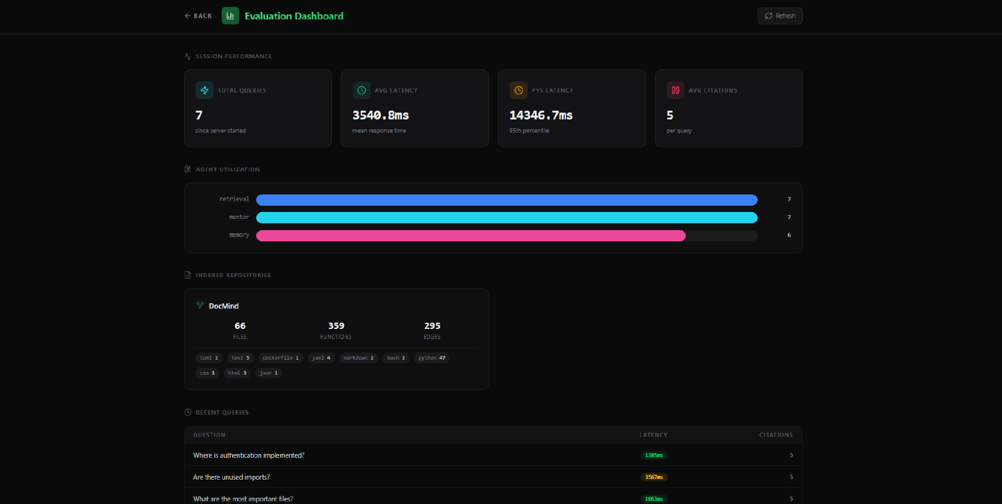Select the total queries value 7
This screenshot has width=1002, height=504.
pyautogui.click(x=199, y=115)
